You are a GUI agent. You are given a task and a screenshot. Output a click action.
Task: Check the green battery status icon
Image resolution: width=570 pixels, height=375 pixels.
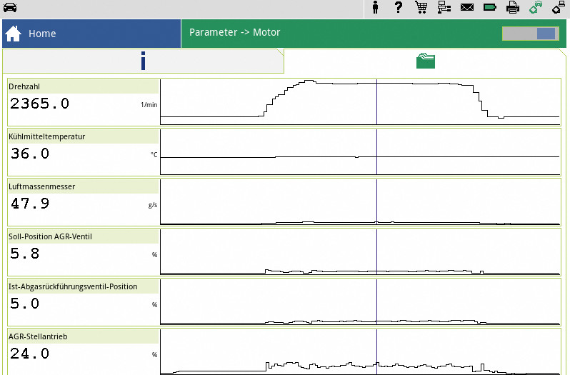click(489, 8)
